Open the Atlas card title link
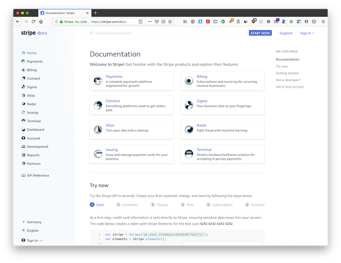Image resolution: width=341 pixels, height=263 pixels. (110, 125)
